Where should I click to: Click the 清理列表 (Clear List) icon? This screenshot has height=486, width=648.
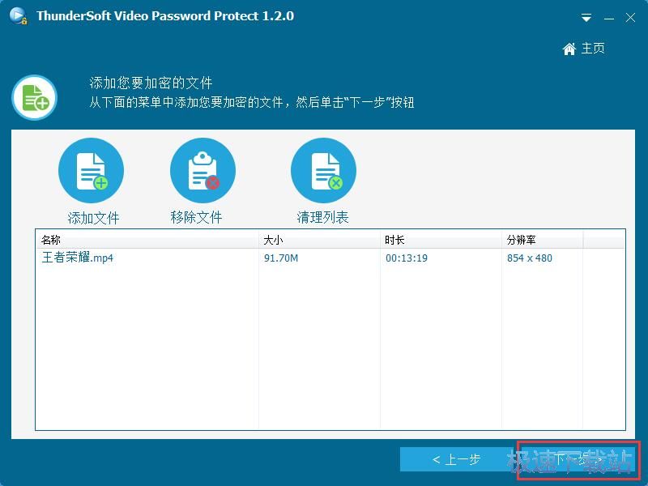323,169
